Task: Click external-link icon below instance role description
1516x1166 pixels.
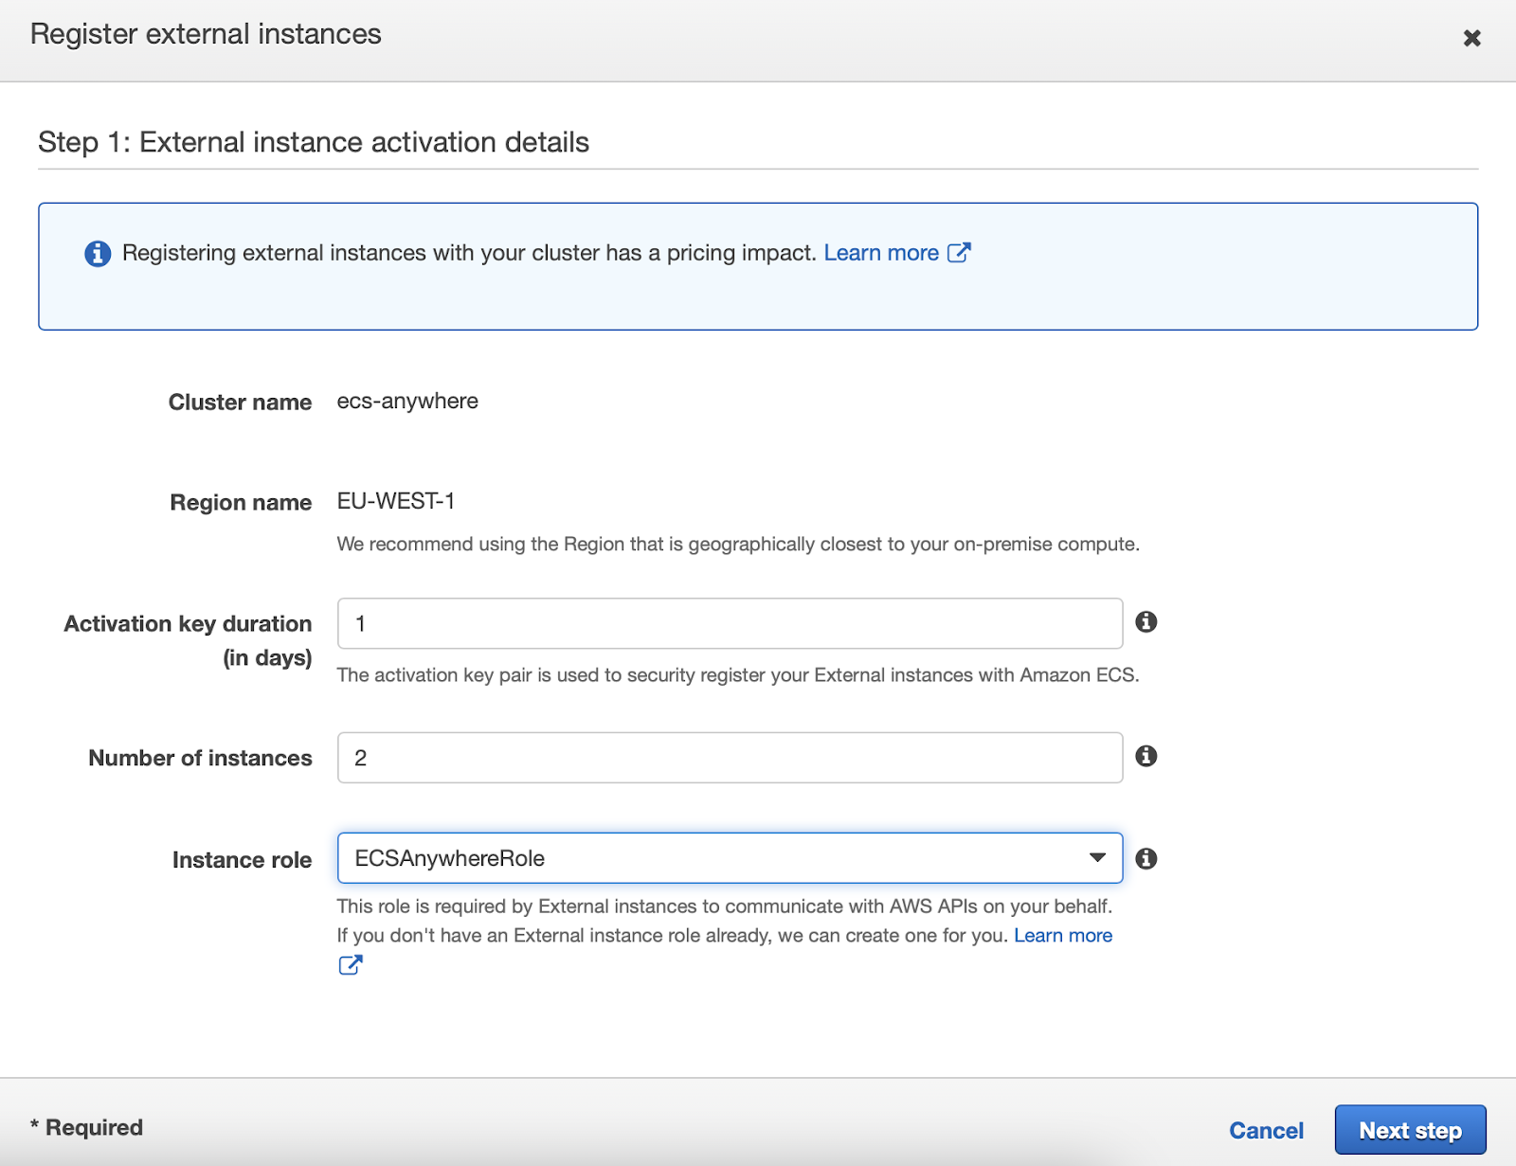Action: [351, 965]
